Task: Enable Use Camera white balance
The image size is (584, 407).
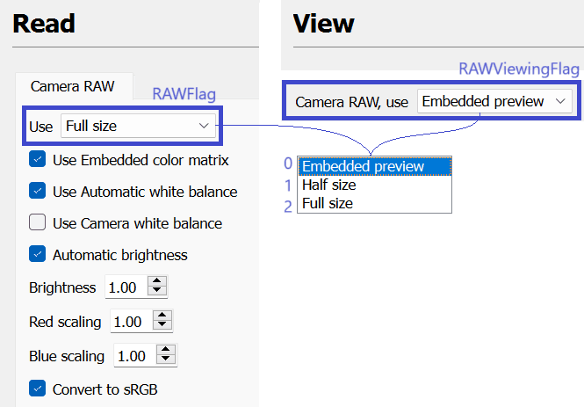Action: pyautogui.click(x=37, y=222)
